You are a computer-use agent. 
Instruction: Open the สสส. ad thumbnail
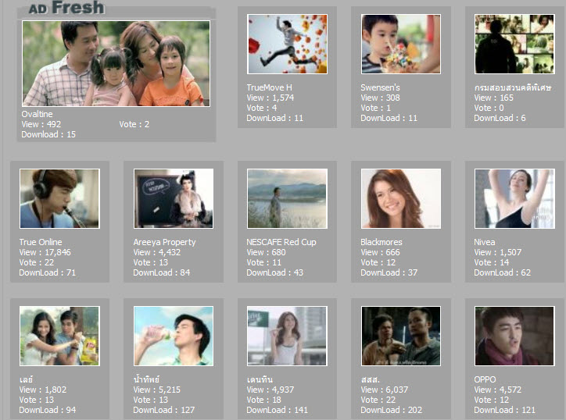[x=401, y=336]
